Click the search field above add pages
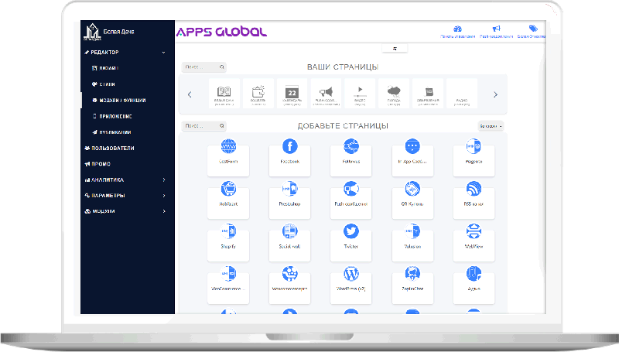 (x=204, y=126)
